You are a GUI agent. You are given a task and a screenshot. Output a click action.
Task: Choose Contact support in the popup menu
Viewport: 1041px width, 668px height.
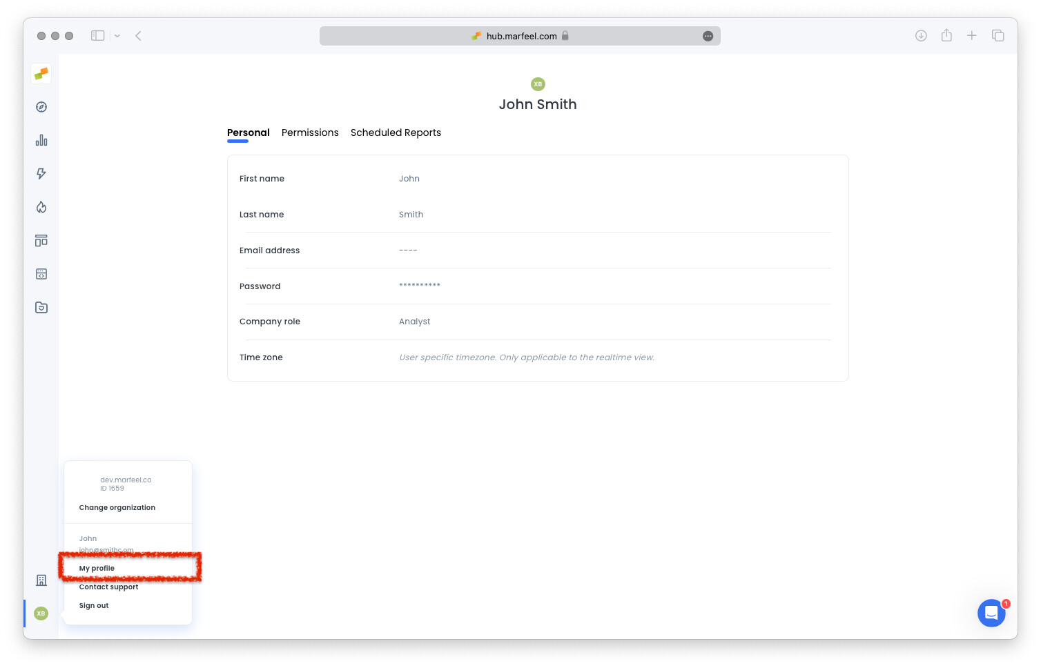(108, 587)
